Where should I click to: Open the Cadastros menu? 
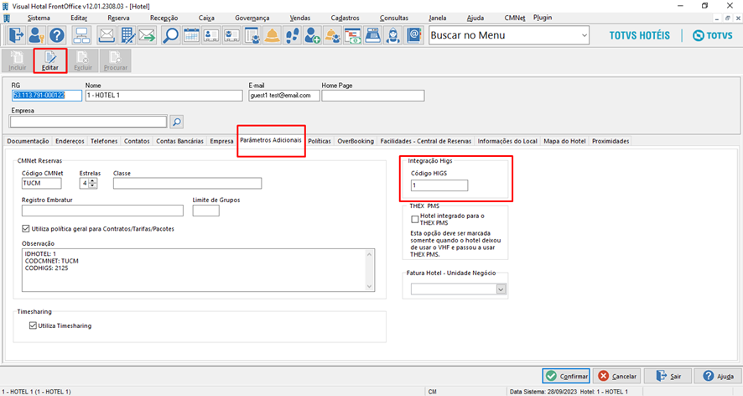point(345,18)
